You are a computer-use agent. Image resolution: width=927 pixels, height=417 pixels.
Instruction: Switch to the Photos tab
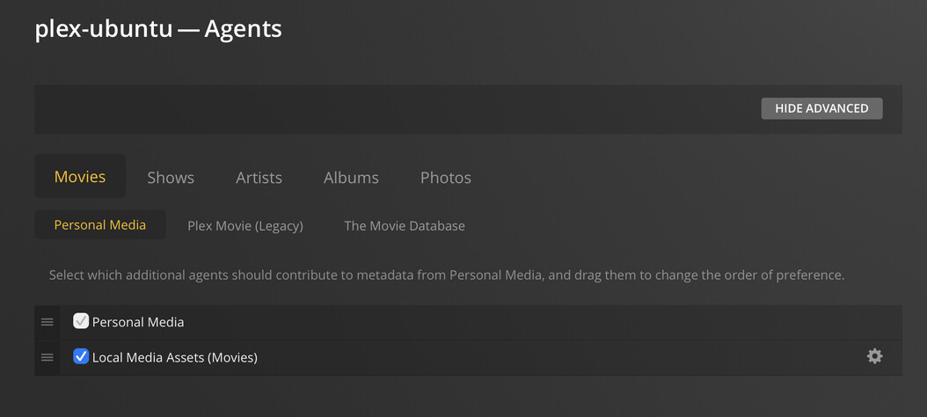coord(445,178)
